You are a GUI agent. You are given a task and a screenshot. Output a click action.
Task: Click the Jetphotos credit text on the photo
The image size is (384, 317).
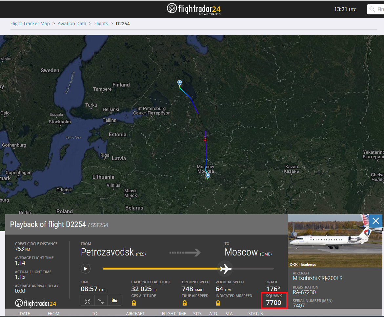click(303, 264)
